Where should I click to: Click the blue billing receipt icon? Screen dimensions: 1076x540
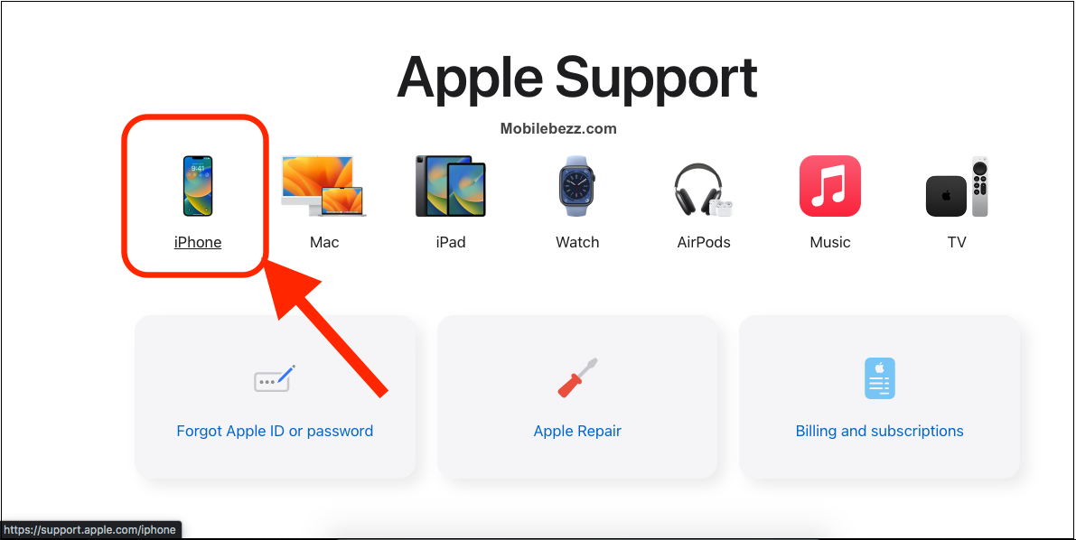point(879,378)
